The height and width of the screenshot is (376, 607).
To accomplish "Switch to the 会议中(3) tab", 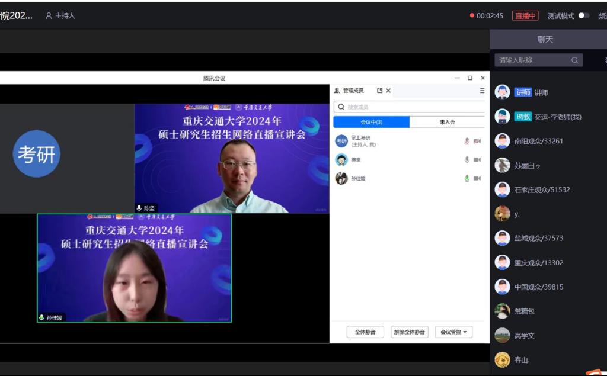I will pos(371,122).
